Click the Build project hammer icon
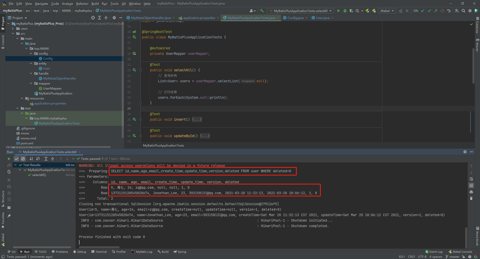480x259 pixels. [262, 11]
